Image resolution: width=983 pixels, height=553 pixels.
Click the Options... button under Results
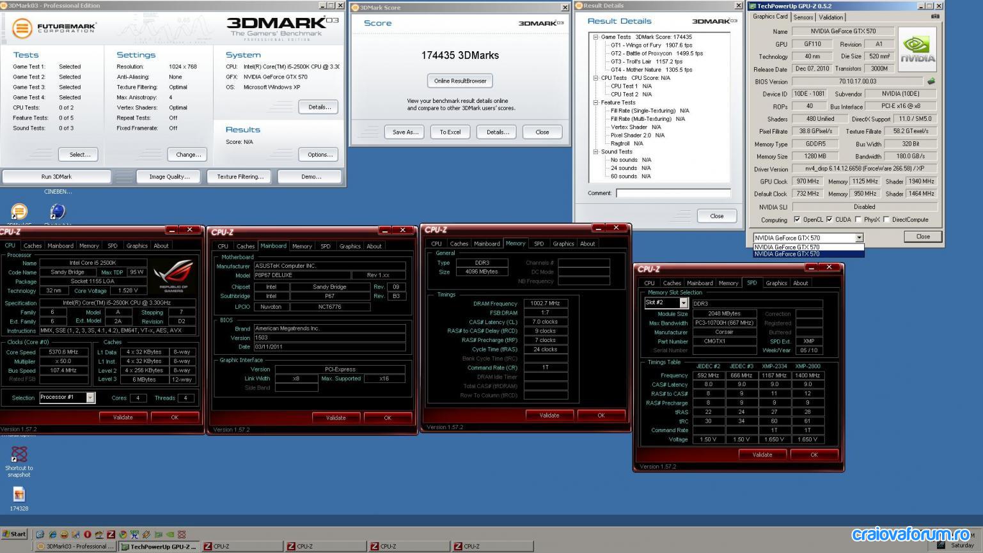(x=320, y=154)
